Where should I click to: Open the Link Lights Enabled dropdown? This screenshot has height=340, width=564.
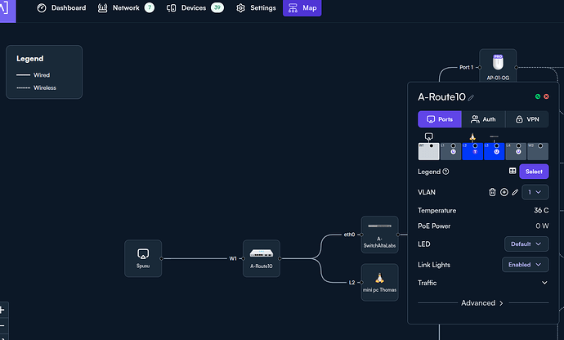coord(525,265)
